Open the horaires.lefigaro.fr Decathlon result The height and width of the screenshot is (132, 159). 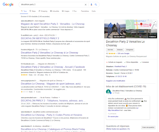coord(49,52)
